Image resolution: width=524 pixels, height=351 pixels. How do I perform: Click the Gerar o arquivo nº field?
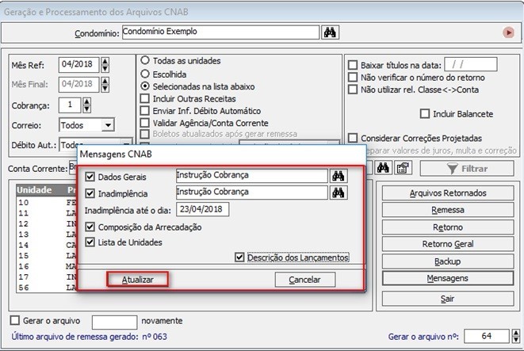tap(487, 336)
